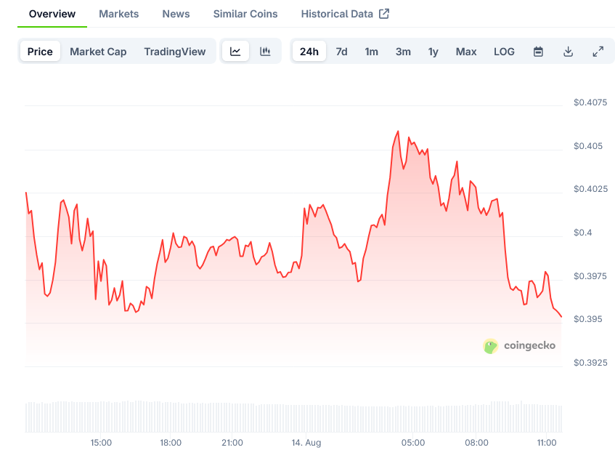
Task: Expand chart to fullscreen
Action: click(x=598, y=52)
